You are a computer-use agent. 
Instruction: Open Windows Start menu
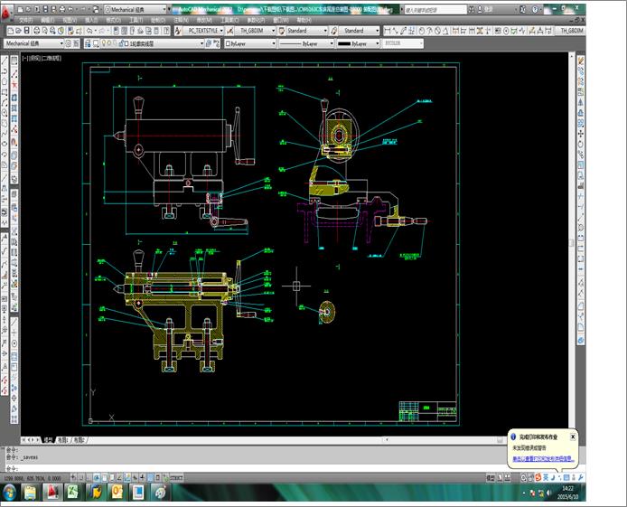click(x=10, y=493)
